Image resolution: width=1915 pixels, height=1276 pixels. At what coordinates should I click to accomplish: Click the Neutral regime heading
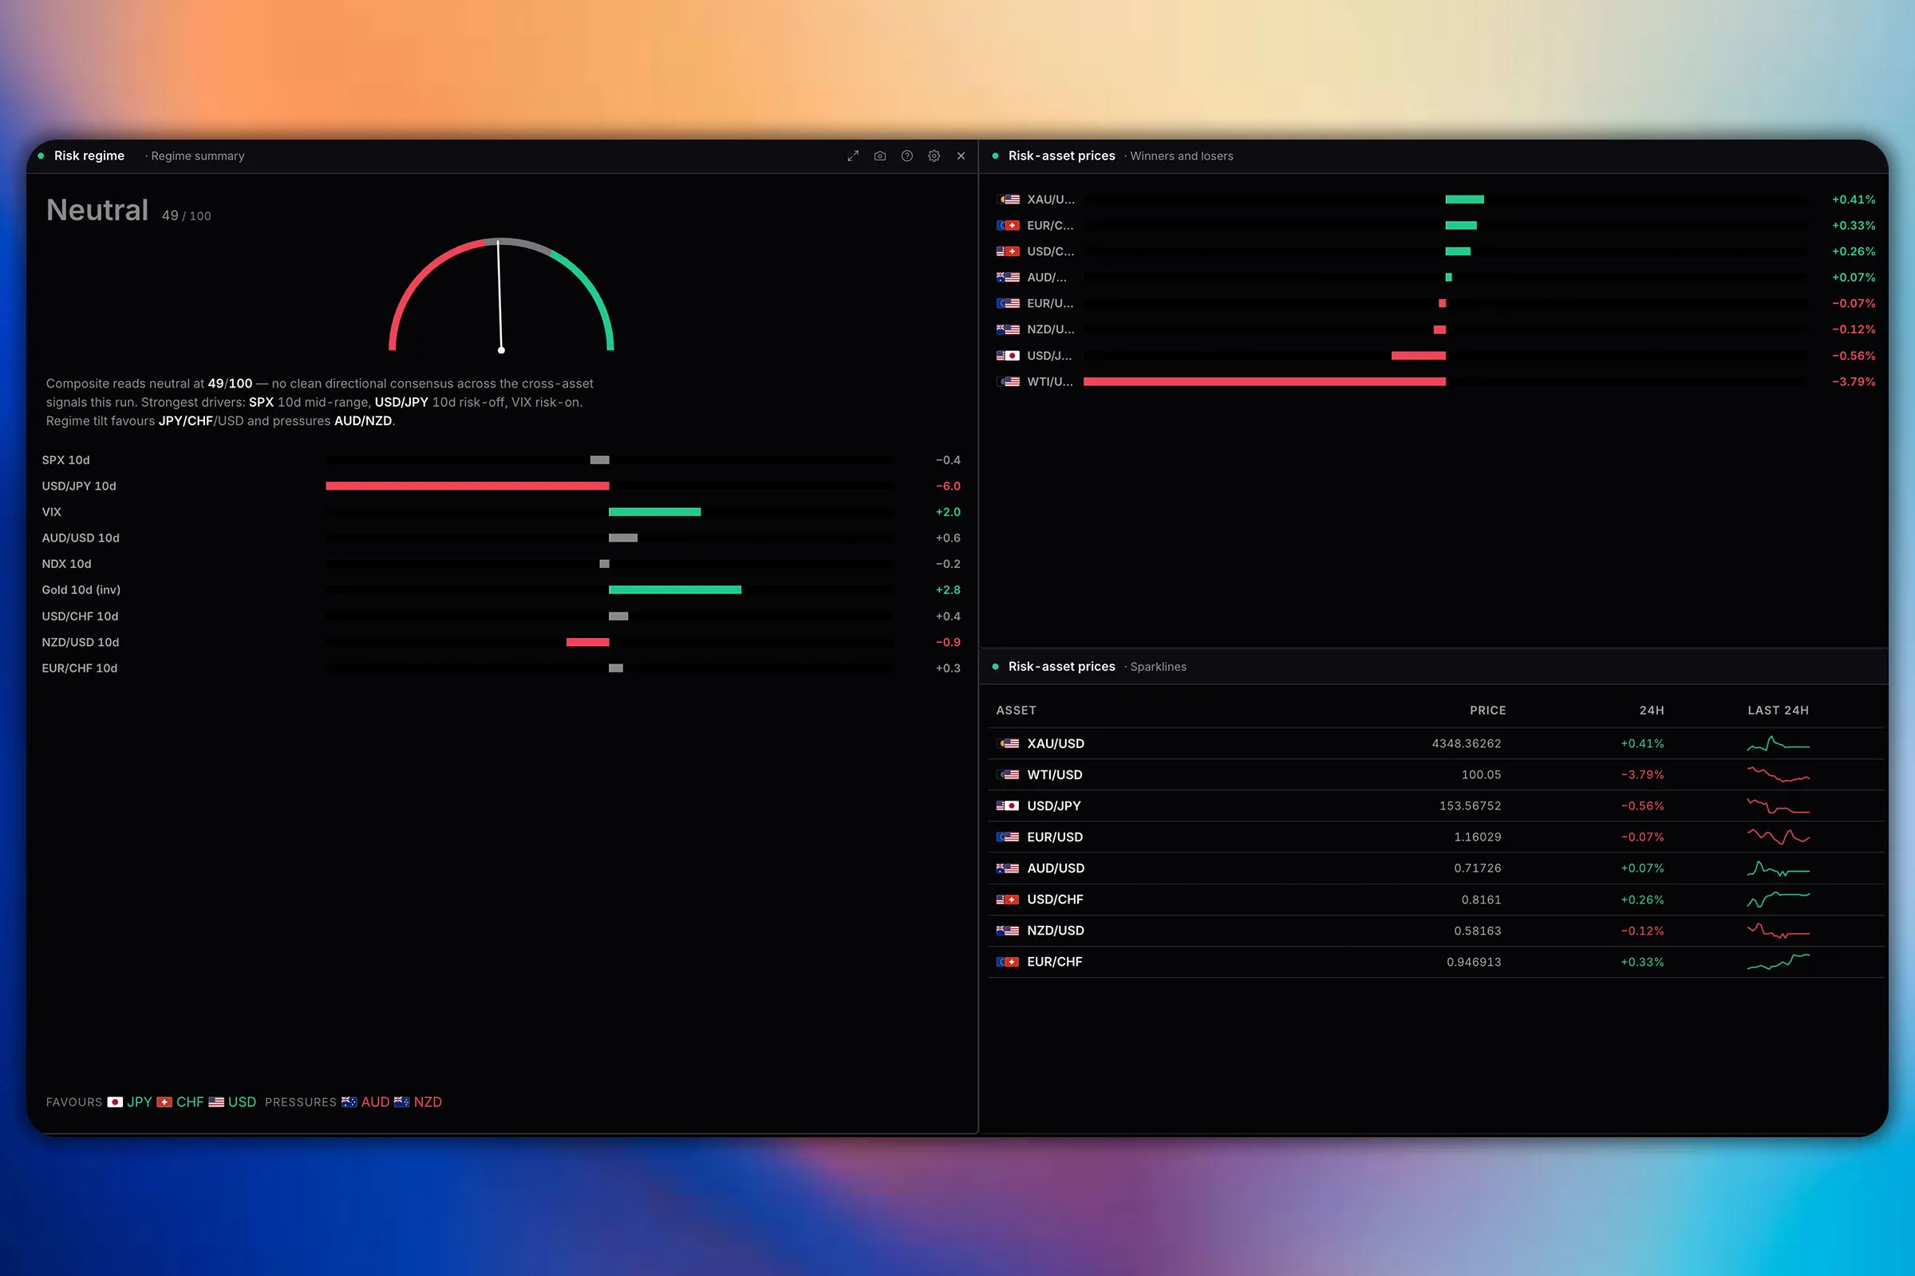coord(97,210)
